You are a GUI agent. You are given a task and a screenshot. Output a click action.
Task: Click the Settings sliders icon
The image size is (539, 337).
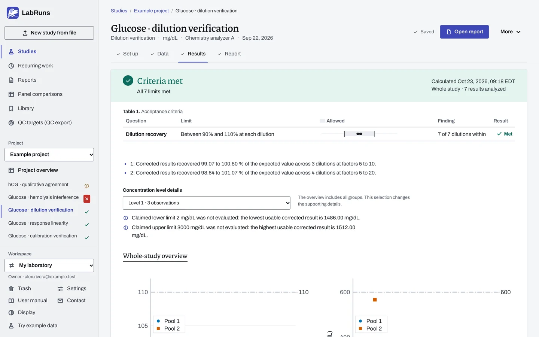pos(60,289)
